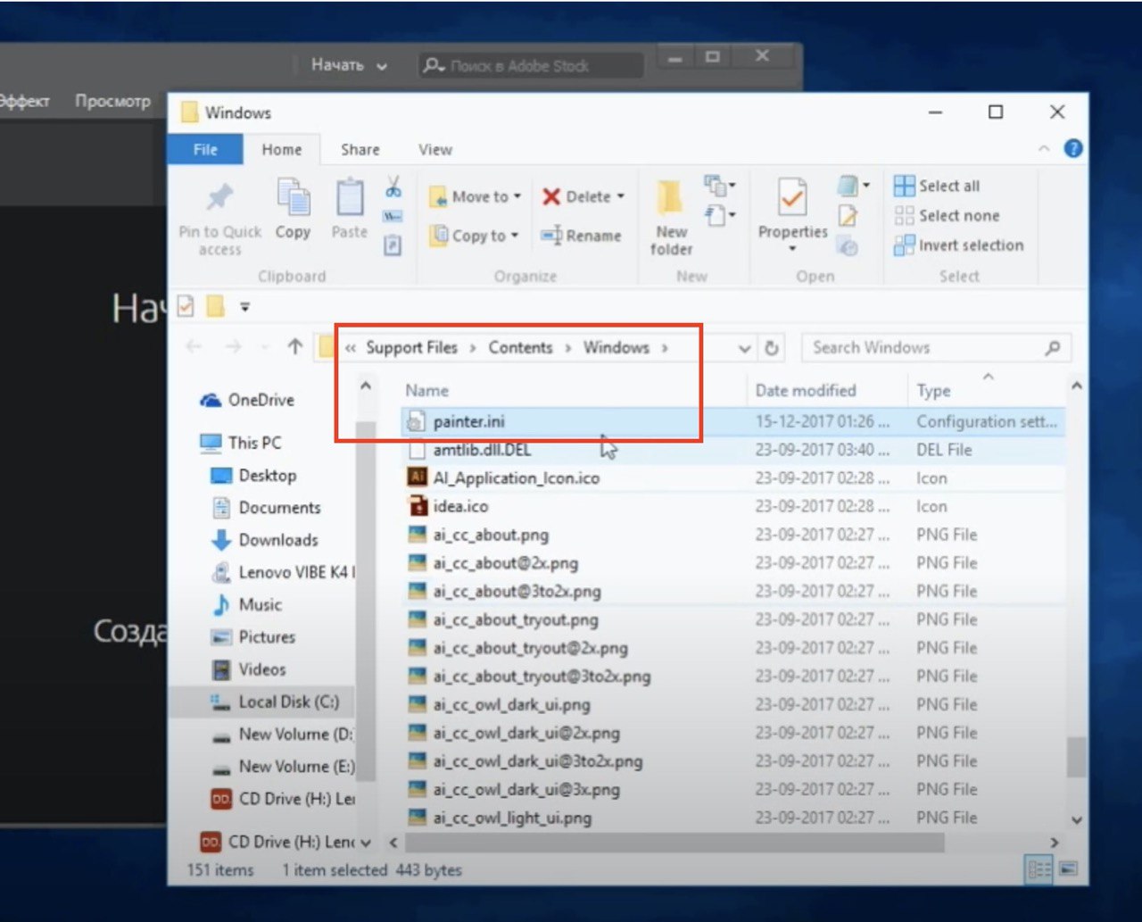Screen dimensions: 1142x922
Task: Click Pin to Quick access icon
Action: [x=219, y=197]
